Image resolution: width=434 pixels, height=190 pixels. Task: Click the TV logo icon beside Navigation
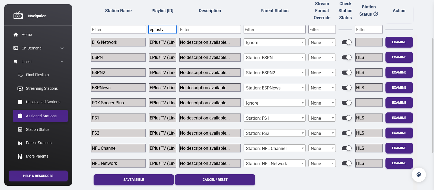[18, 16]
